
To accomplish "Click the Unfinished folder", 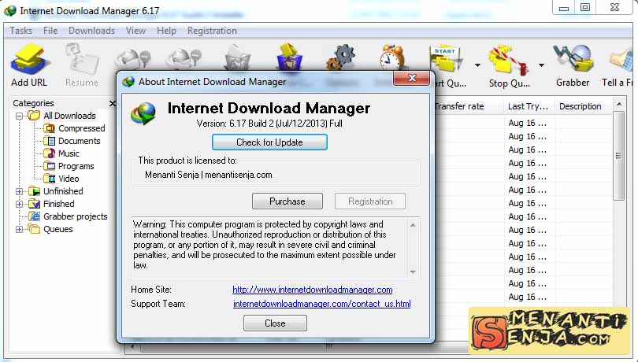I will pyautogui.click(x=63, y=191).
